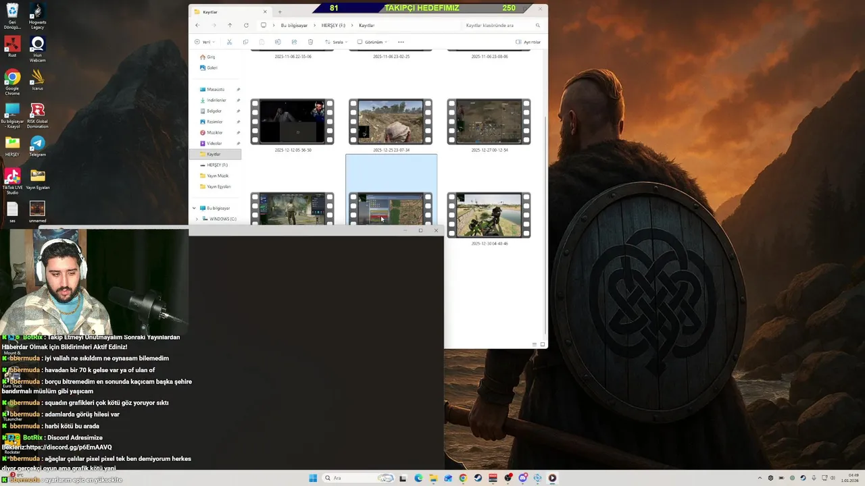The width and height of the screenshot is (865, 486).
Task: Select video 2025-12-30 04-48-46
Action: 489,215
